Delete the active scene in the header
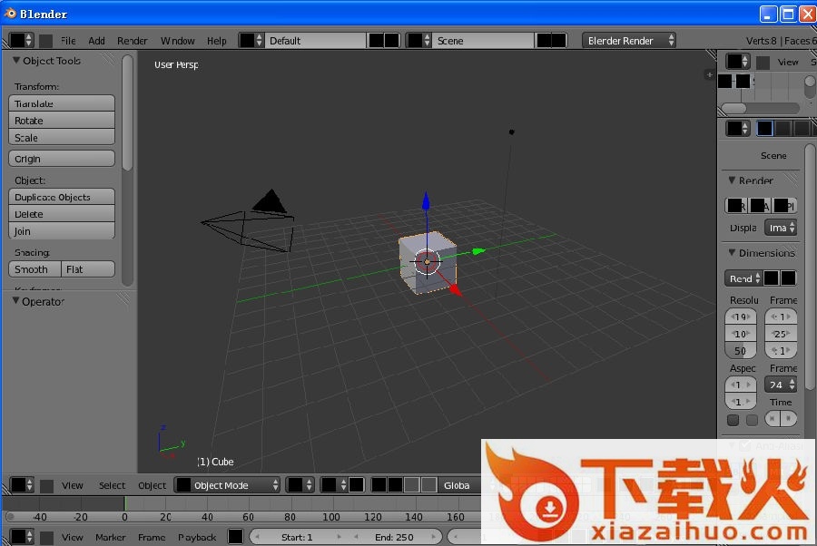 (x=558, y=41)
